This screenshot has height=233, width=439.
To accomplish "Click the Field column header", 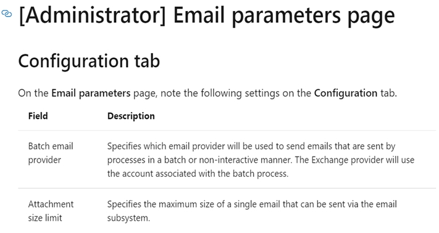I will point(38,116).
